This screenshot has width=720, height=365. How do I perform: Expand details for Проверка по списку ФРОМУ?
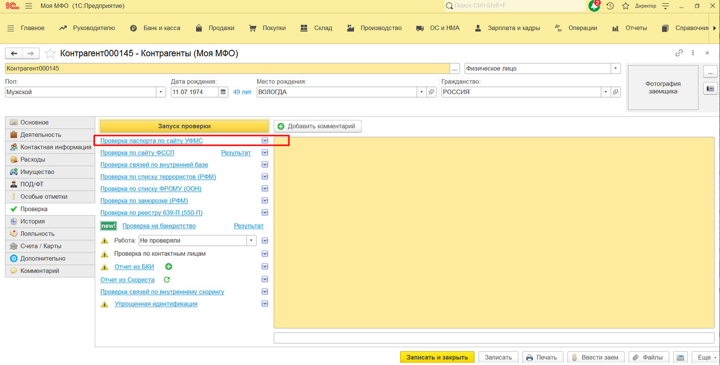[x=265, y=188]
